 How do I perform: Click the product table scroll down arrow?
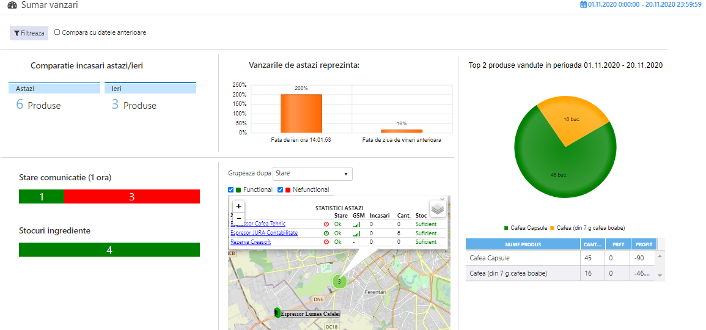point(660,275)
